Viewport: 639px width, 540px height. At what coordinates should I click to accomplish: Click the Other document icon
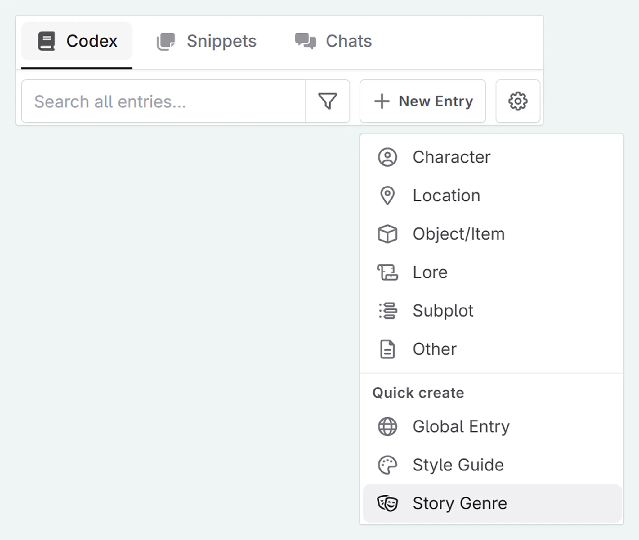(x=387, y=349)
